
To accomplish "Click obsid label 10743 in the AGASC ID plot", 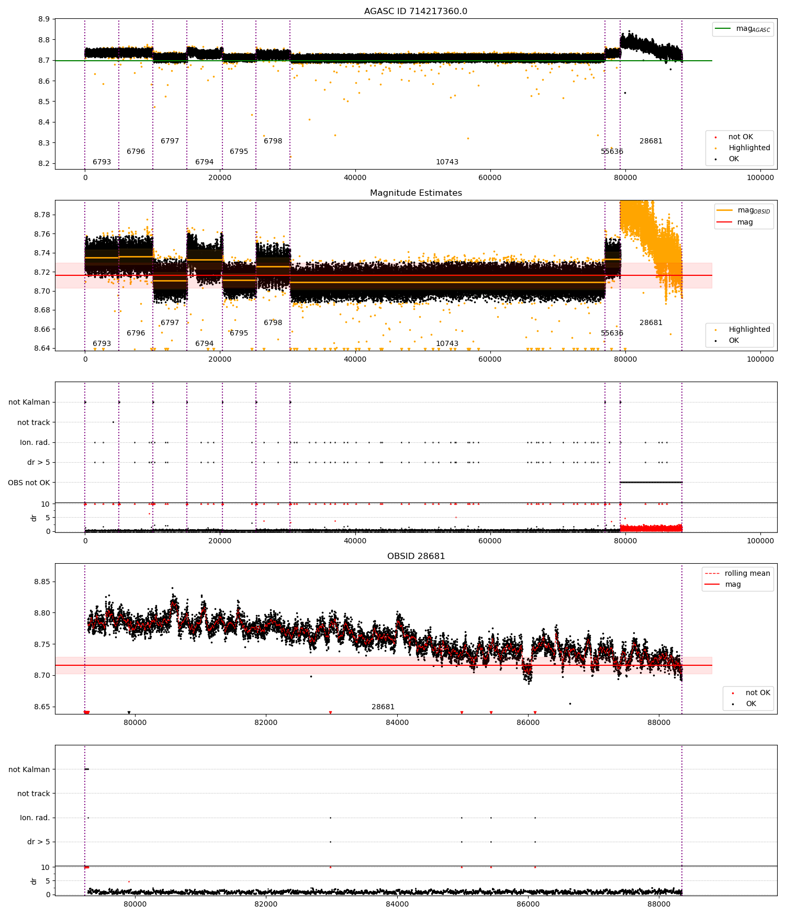I will 447,162.
